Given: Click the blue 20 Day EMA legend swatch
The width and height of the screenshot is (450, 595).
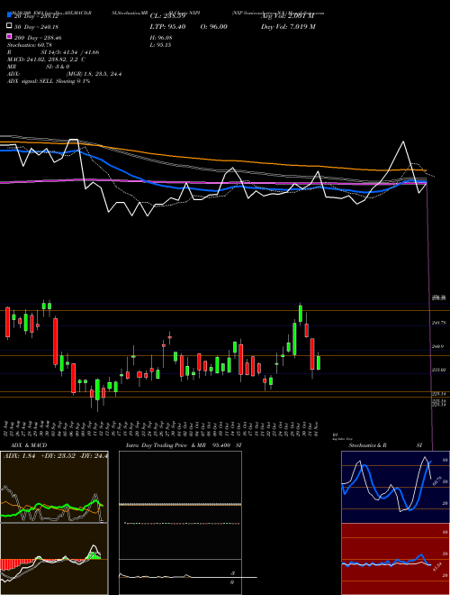Looking at the screenshot, I should 10,15.
